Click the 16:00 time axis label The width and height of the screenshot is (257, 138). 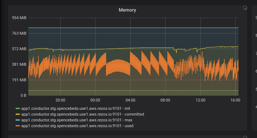[235, 100]
